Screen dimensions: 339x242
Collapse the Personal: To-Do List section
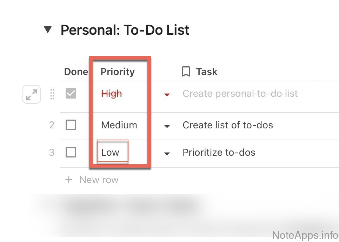pos(48,30)
